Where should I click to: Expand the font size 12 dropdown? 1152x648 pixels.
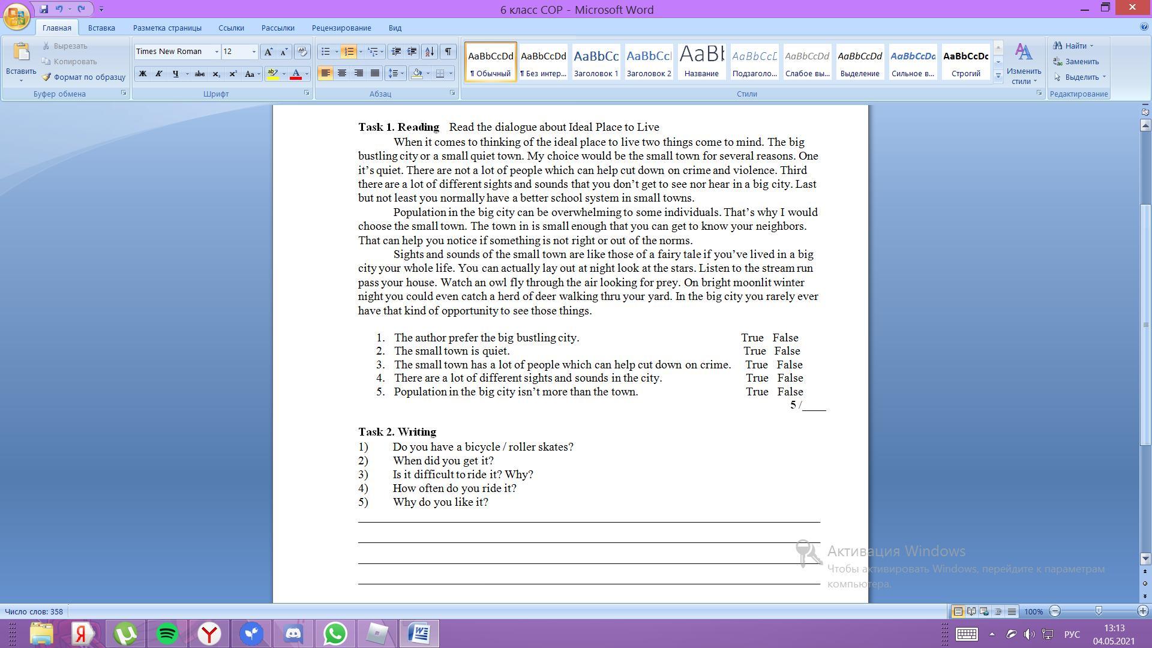pos(254,52)
